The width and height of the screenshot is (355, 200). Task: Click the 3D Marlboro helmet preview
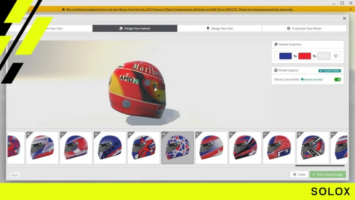coord(137,90)
